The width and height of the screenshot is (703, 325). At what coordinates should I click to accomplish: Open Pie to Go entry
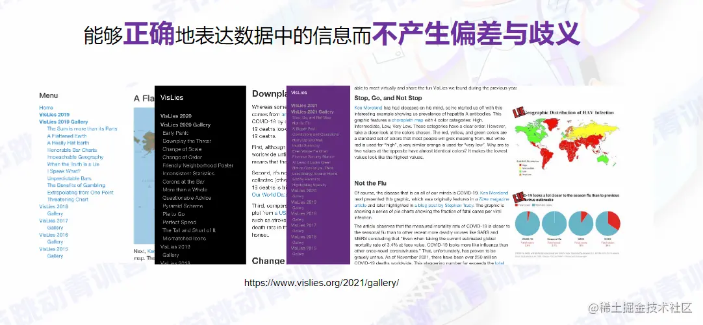173,214
